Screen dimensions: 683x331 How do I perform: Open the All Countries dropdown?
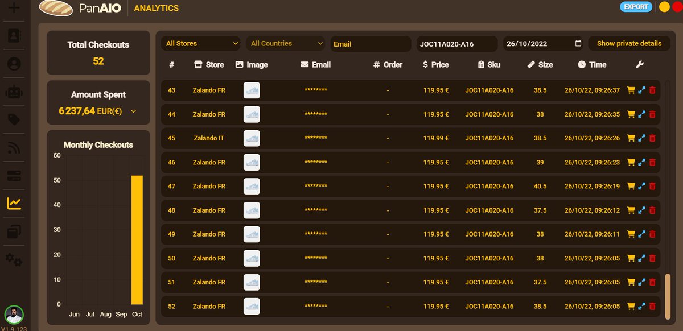pos(286,44)
